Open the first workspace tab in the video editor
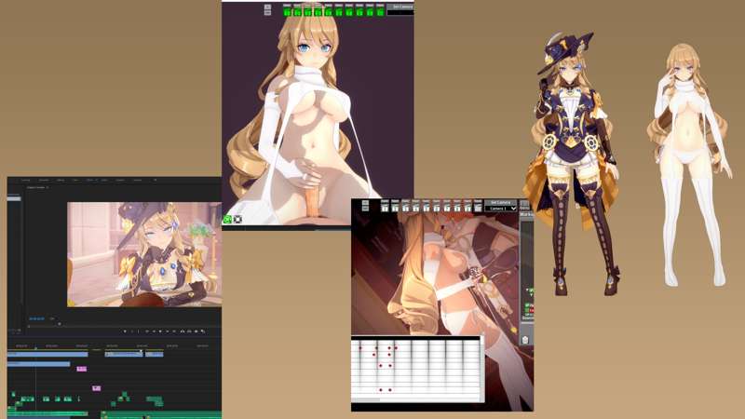 26,180
